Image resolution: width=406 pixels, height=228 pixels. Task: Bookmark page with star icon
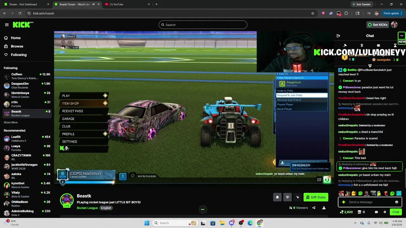tap(313, 13)
